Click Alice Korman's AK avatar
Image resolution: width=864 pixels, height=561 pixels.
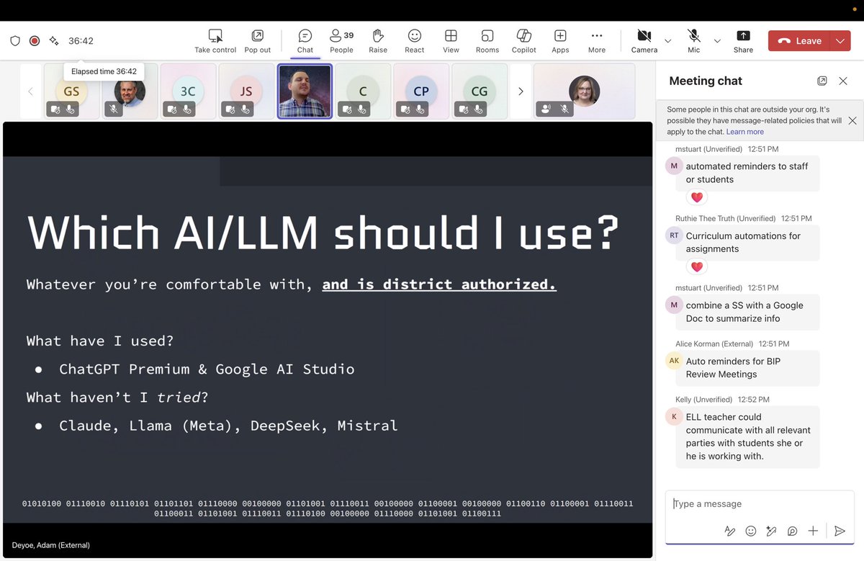(x=674, y=361)
